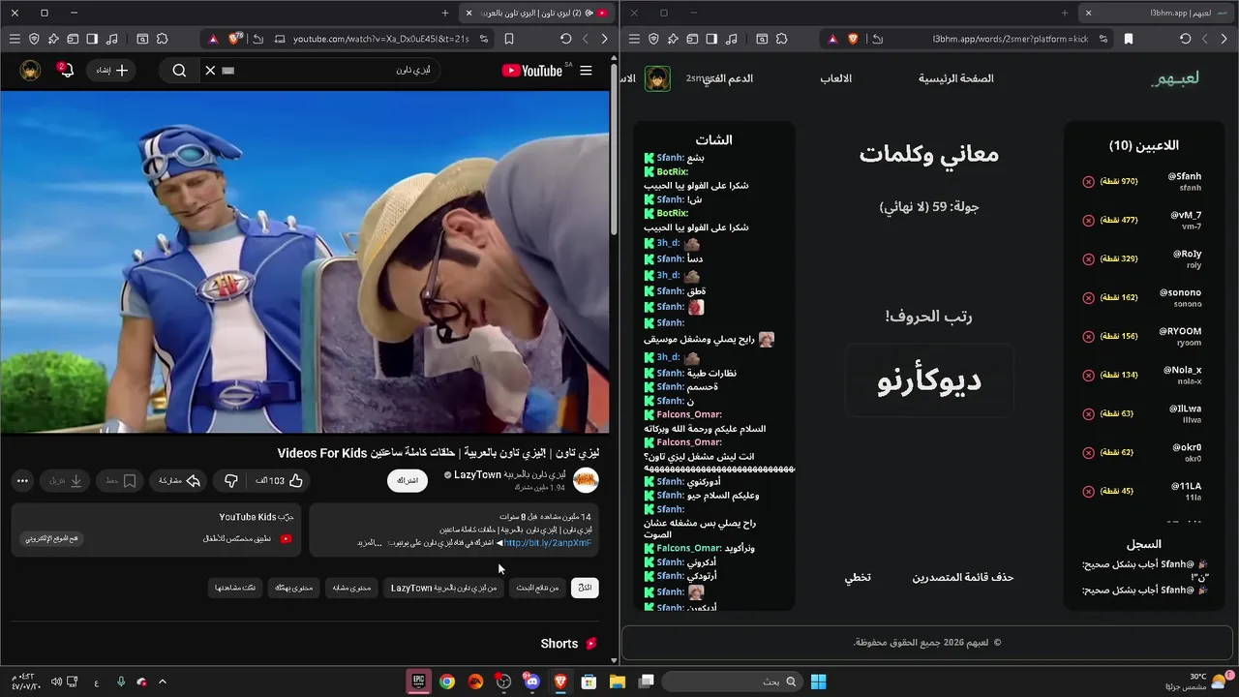The image size is (1239, 697).
Task: Expand the video description with '...المزيد'
Action: (x=371, y=543)
